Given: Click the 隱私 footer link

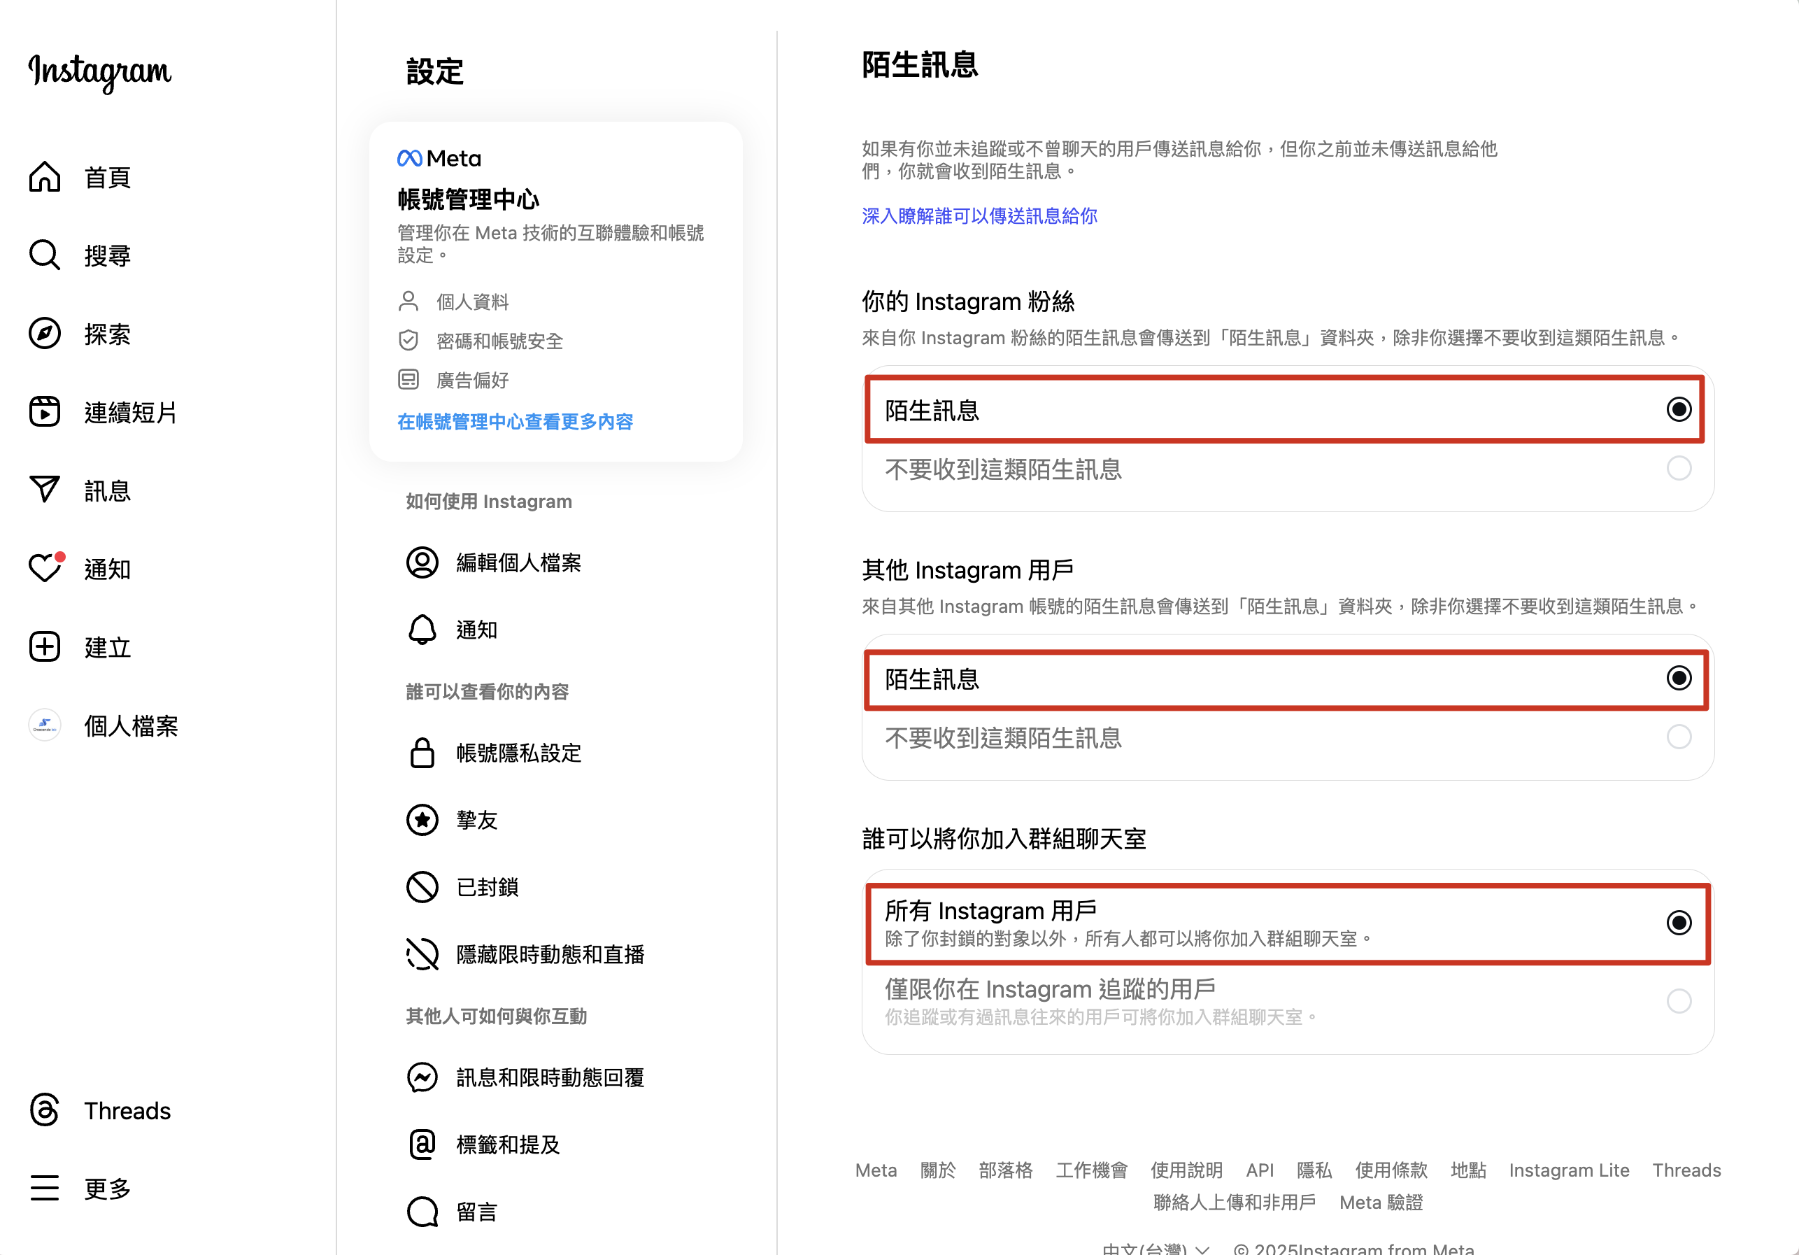Looking at the screenshot, I should click(1314, 1170).
